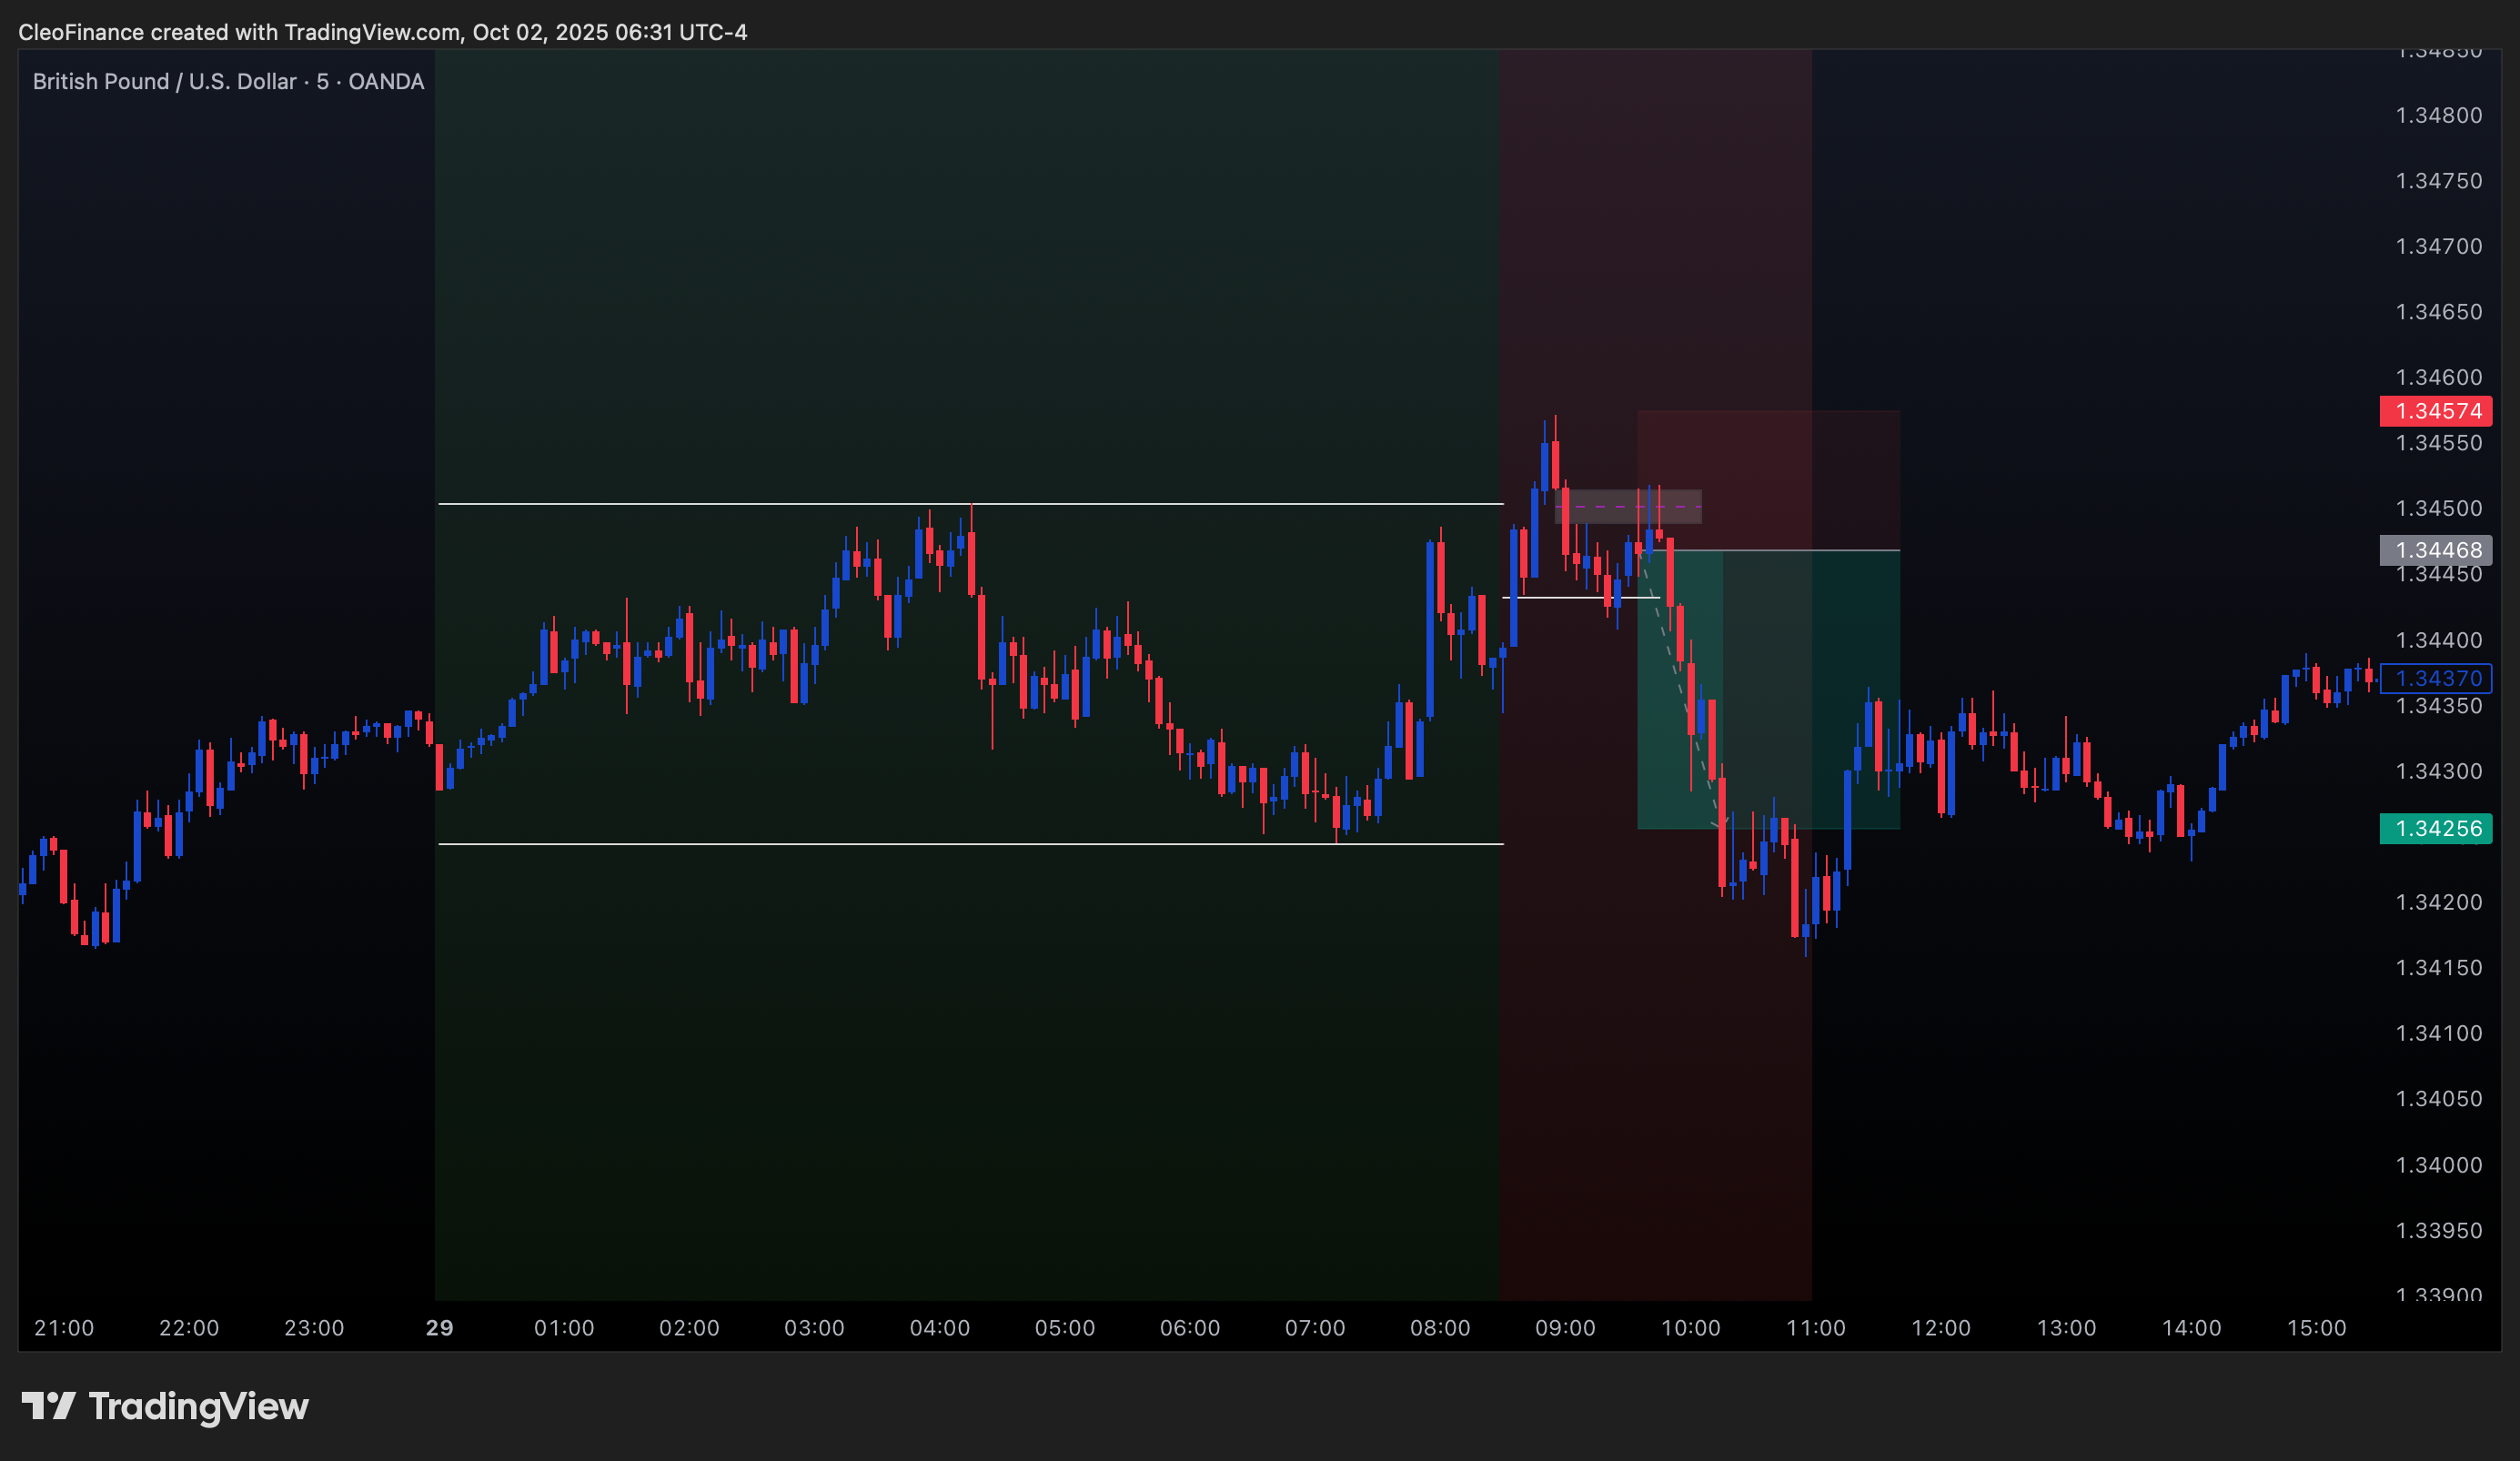Click the 1.33950 price axis label
2520x1461 pixels.
(2438, 1230)
